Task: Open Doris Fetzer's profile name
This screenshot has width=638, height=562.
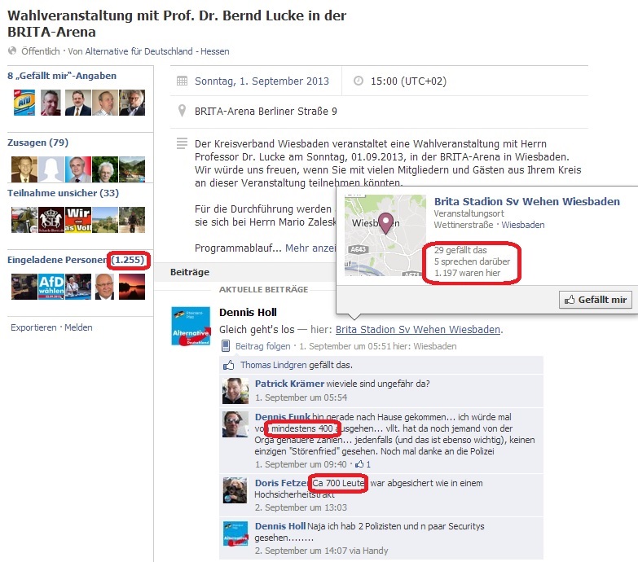Action: pyautogui.click(x=281, y=483)
